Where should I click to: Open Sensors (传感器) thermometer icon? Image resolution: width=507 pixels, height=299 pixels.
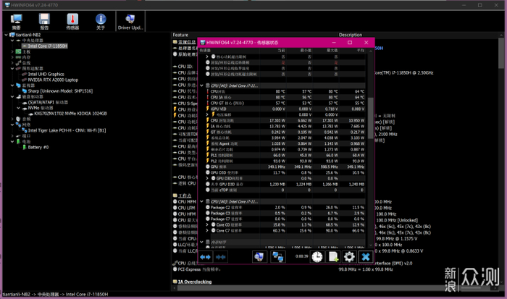tap(73, 20)
